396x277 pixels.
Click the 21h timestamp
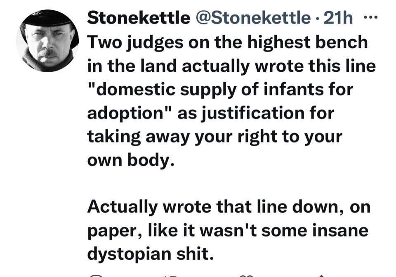[338, 18]
